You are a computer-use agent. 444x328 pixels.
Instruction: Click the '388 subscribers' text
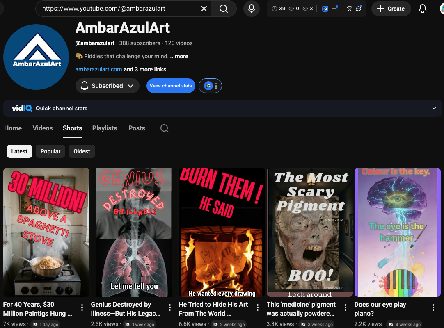tap(140, 43)
